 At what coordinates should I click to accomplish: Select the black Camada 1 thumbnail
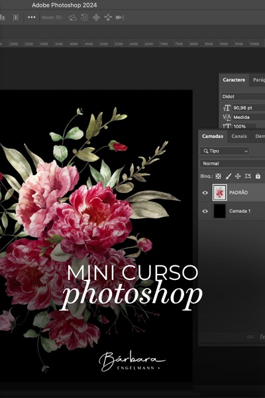pyautogui.click(x=219, y=211)
